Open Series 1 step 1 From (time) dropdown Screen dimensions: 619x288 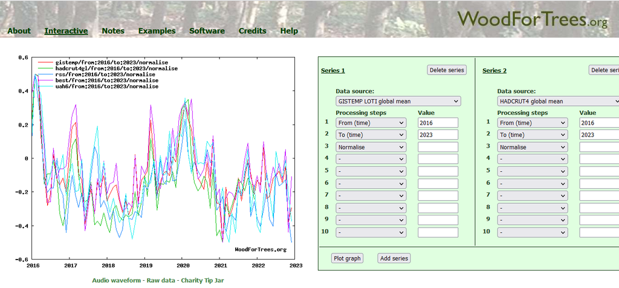coord(371,123)
